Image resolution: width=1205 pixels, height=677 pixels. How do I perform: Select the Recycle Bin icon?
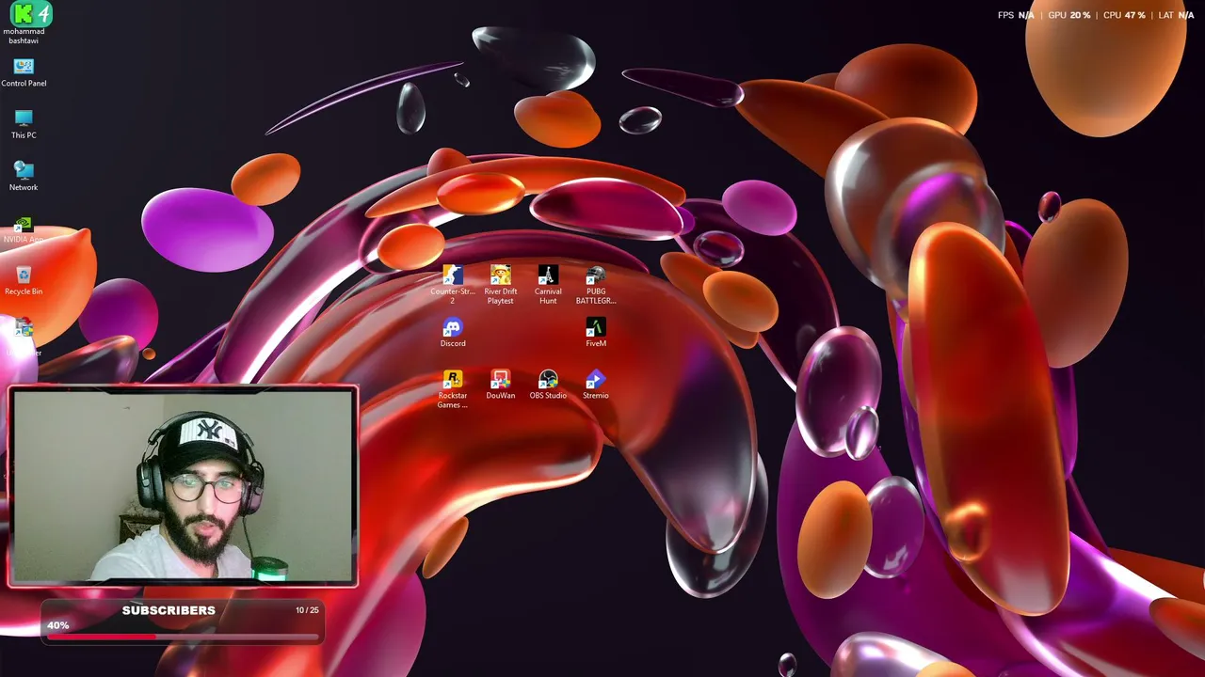[x=24, y=280]
